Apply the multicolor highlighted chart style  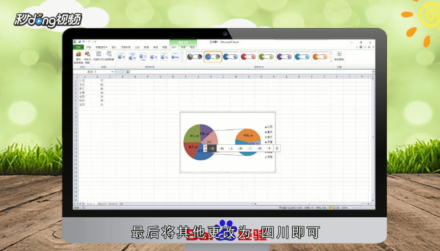pos(212,57)
